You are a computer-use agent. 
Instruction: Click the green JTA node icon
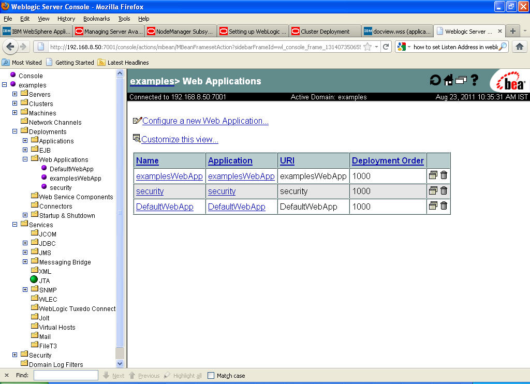point(34,279)
